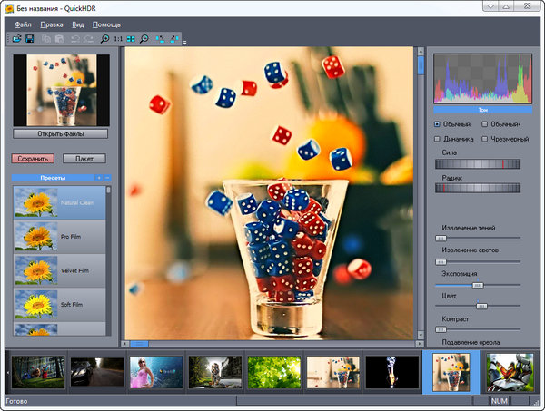Click the open file folder toolbar icon
The width and height of the screenshot is (545, 411).
[17, 39]
